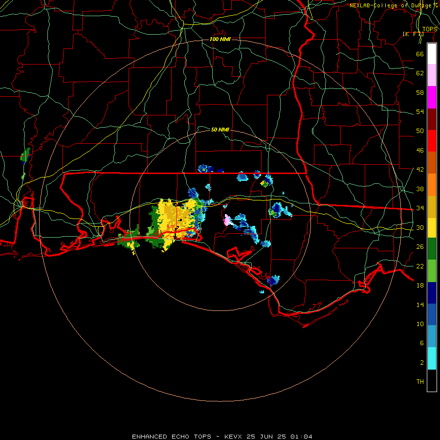This screenshot has height=440, width=440.
Task: Click the "TH" threshold label
Action: [x=420, y=382]
